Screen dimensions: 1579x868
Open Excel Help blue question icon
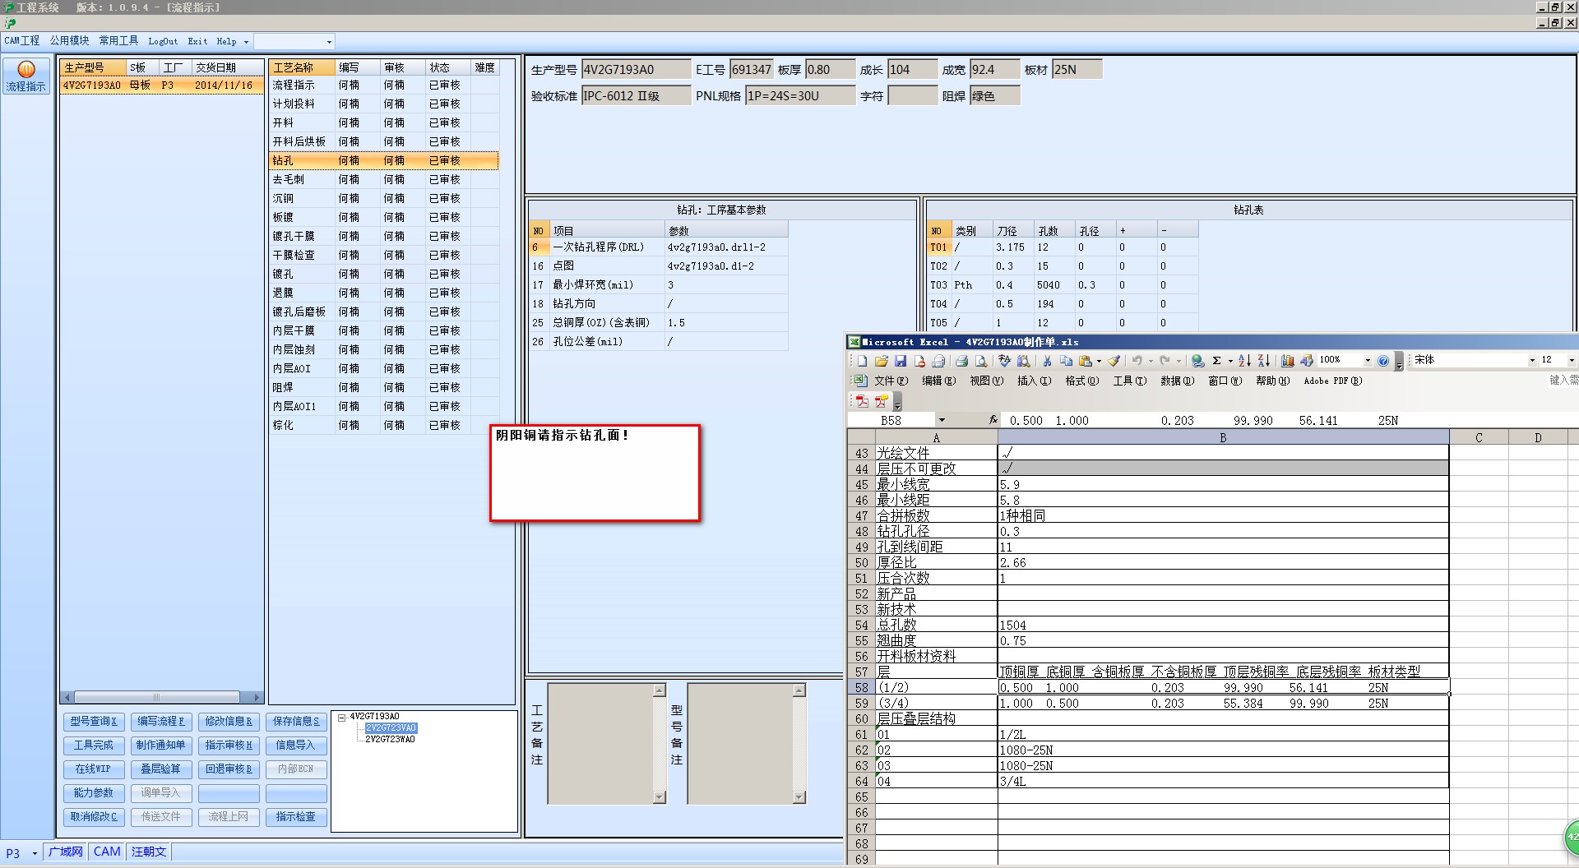pos(1383,361)
